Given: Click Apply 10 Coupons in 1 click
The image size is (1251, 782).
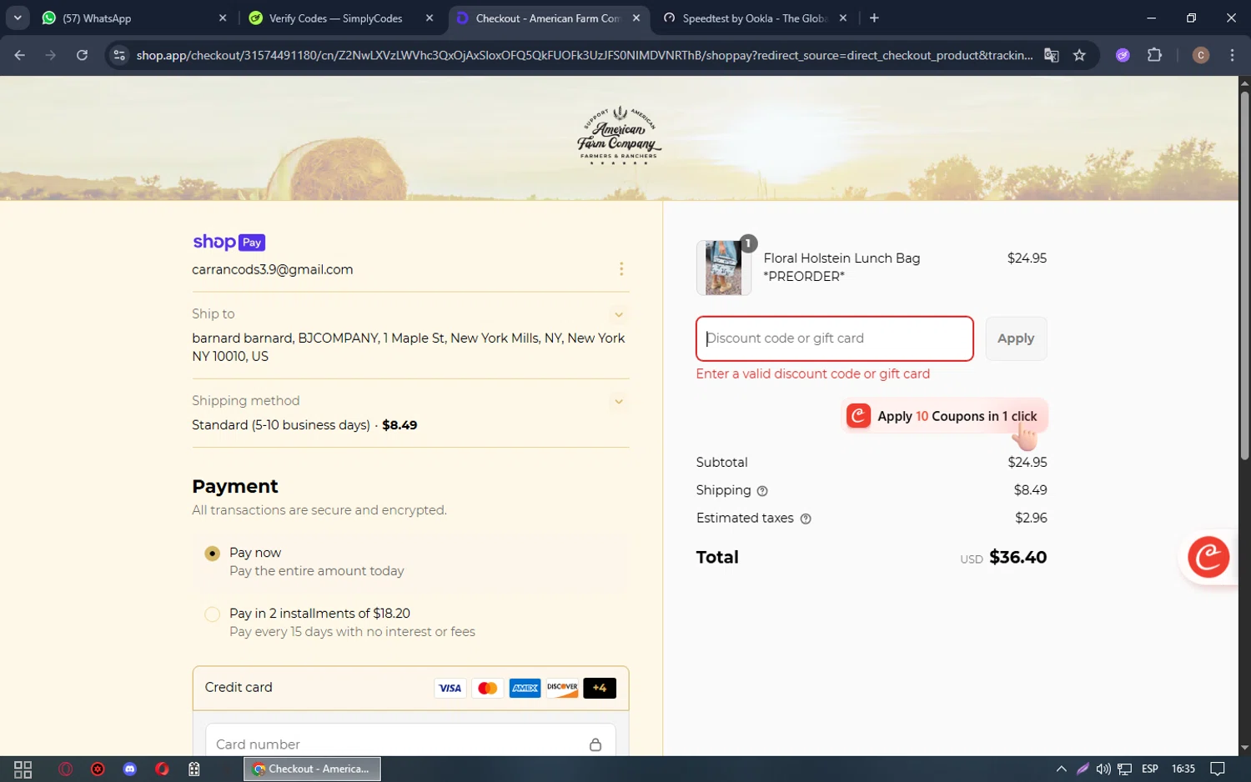Looking at the screenshot, I should point(946,416).
